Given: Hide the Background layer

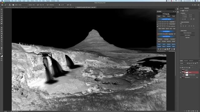Looking at the screenshot, I should 180,77.
